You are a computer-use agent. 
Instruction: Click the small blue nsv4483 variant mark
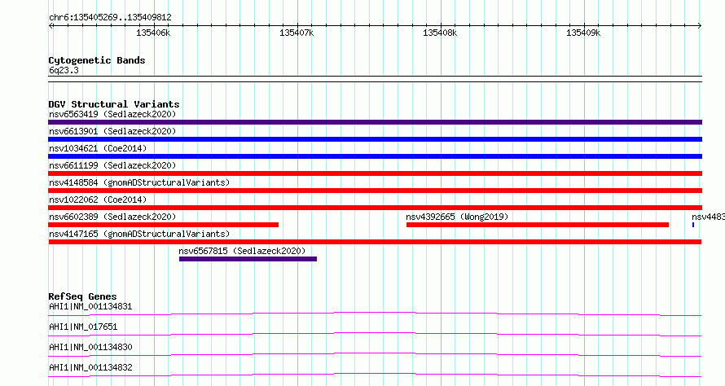point(693,225)
